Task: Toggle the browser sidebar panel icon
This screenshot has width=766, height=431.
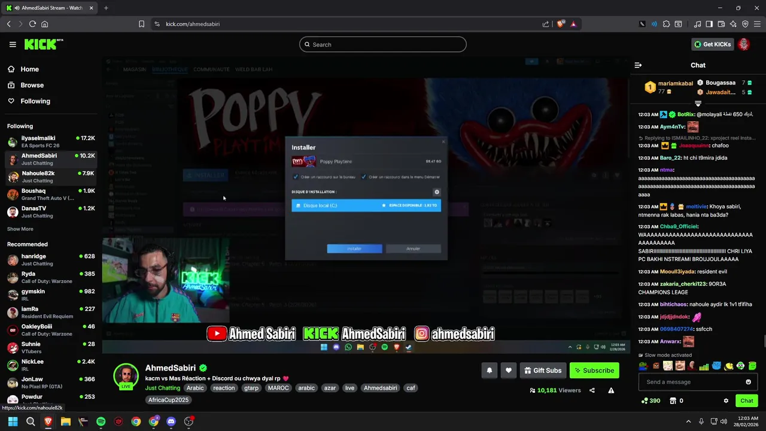Action: point(709,24)
